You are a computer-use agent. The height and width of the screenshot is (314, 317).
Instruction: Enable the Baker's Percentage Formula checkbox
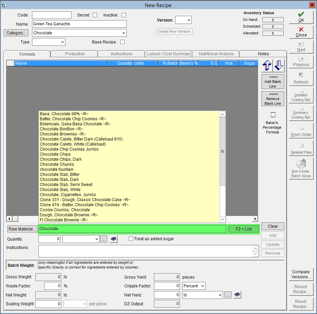pyautogui.click(x=273, y=115)
